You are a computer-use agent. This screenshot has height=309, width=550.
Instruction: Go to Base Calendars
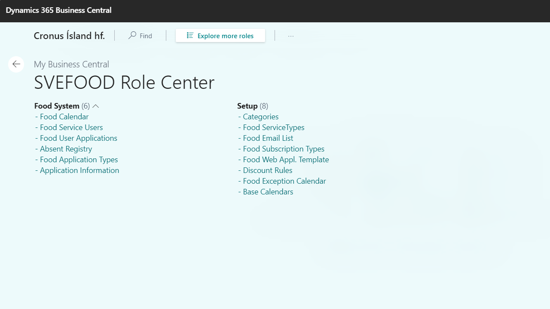click(x=268, y=192)
